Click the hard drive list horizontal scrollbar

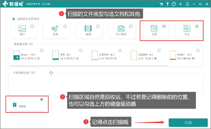click(89, 66)
